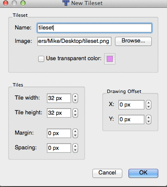Open the pink transparent color swatch
167x187 pixels.
[x=110, y=59]
